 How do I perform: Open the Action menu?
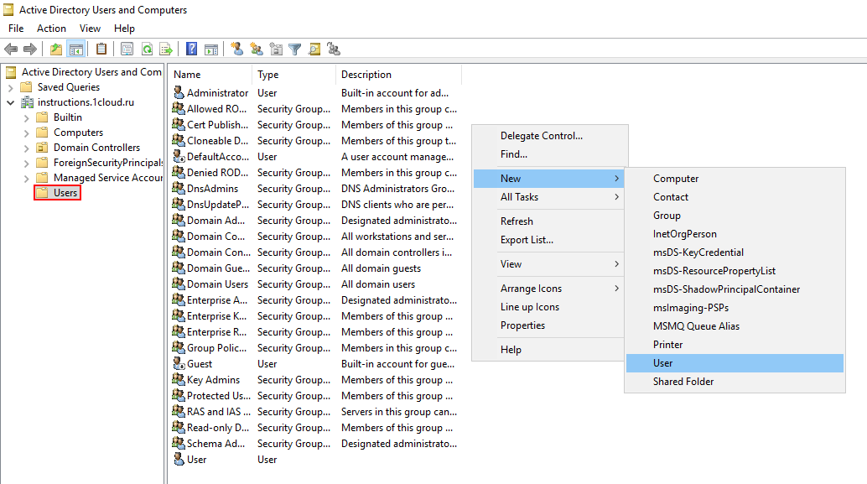point(51,29)
